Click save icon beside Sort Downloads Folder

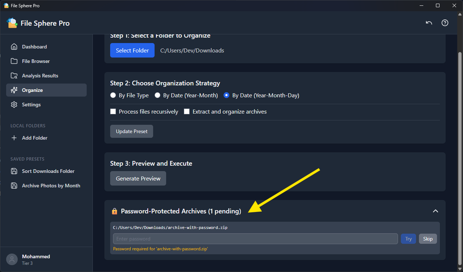(14, 171)
